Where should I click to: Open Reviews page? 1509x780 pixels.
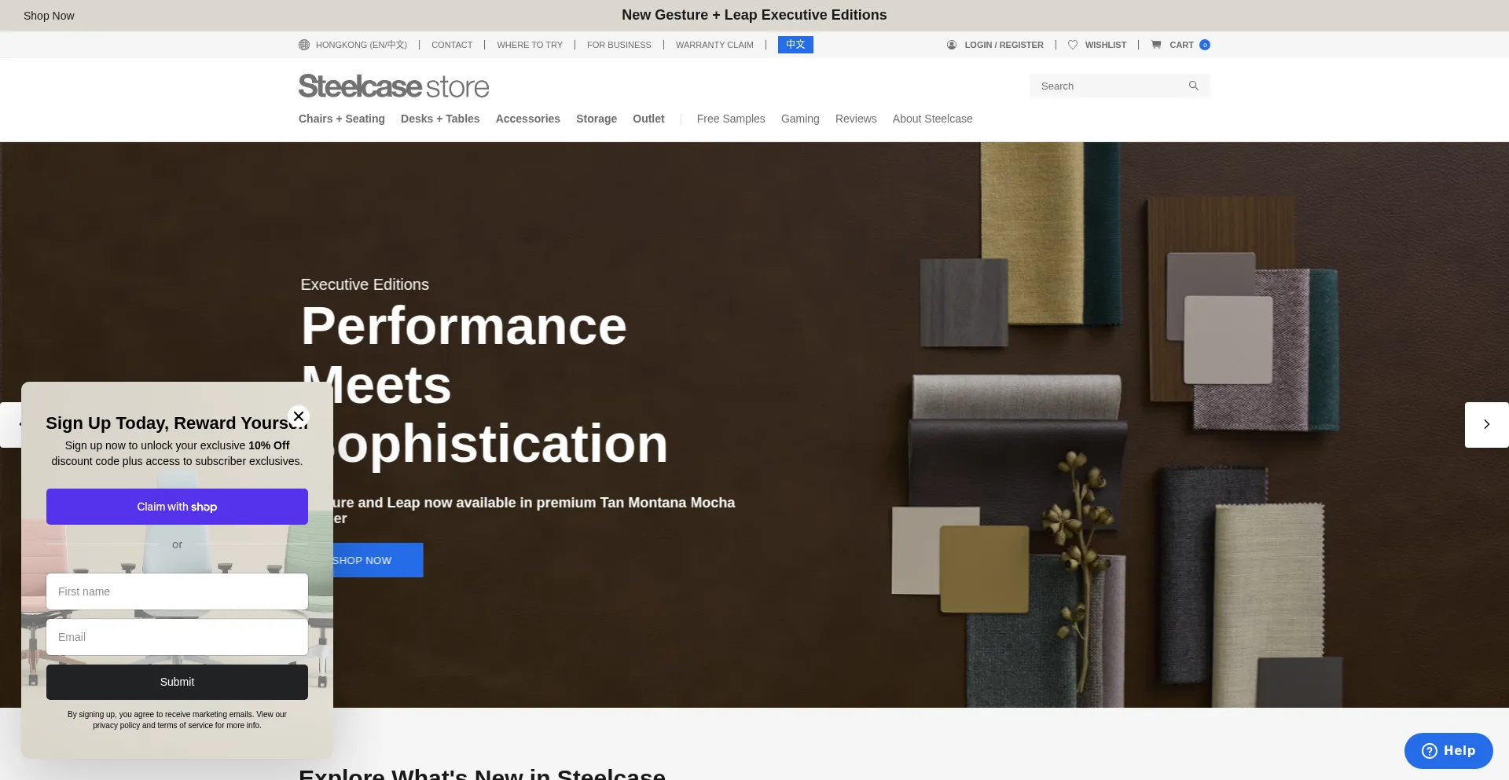[x=856, y=119]
